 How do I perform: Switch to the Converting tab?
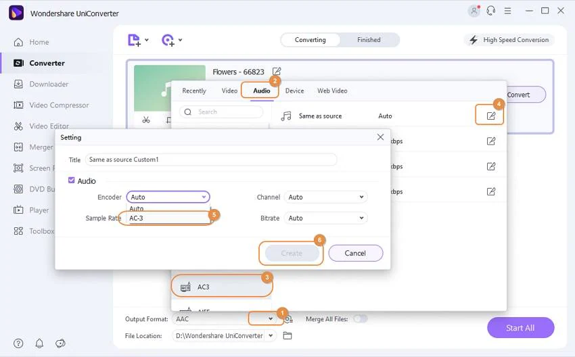point(310,40)
